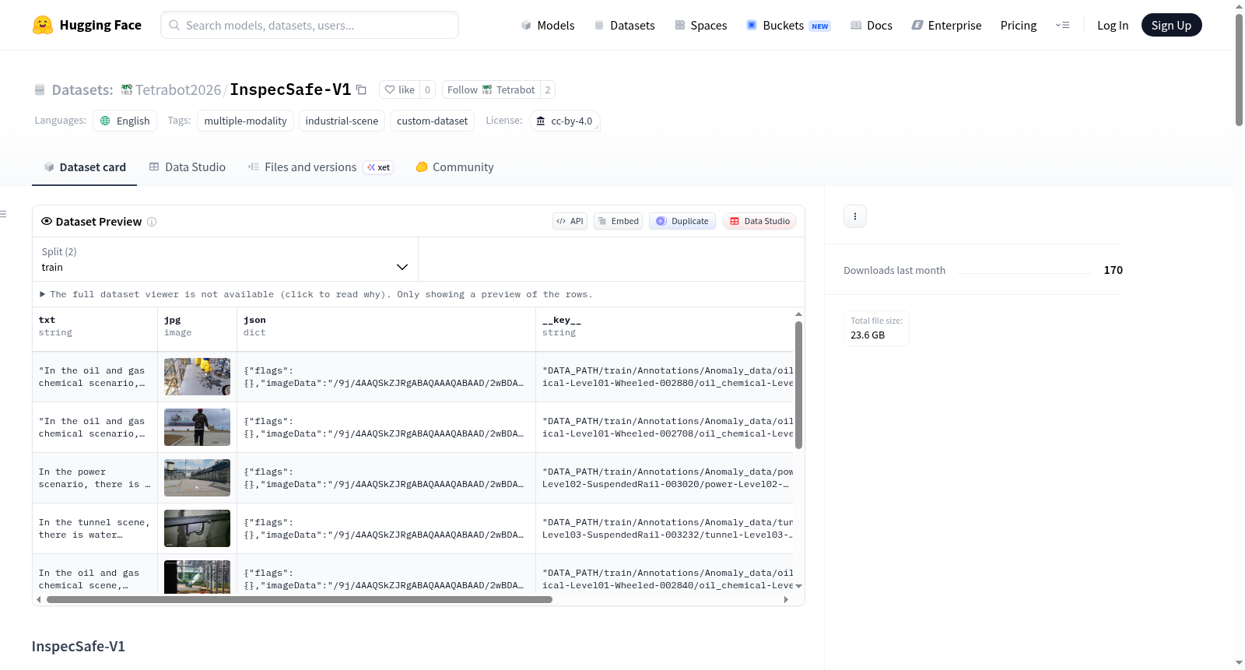Open the Pricing page

pos(1019,25)
